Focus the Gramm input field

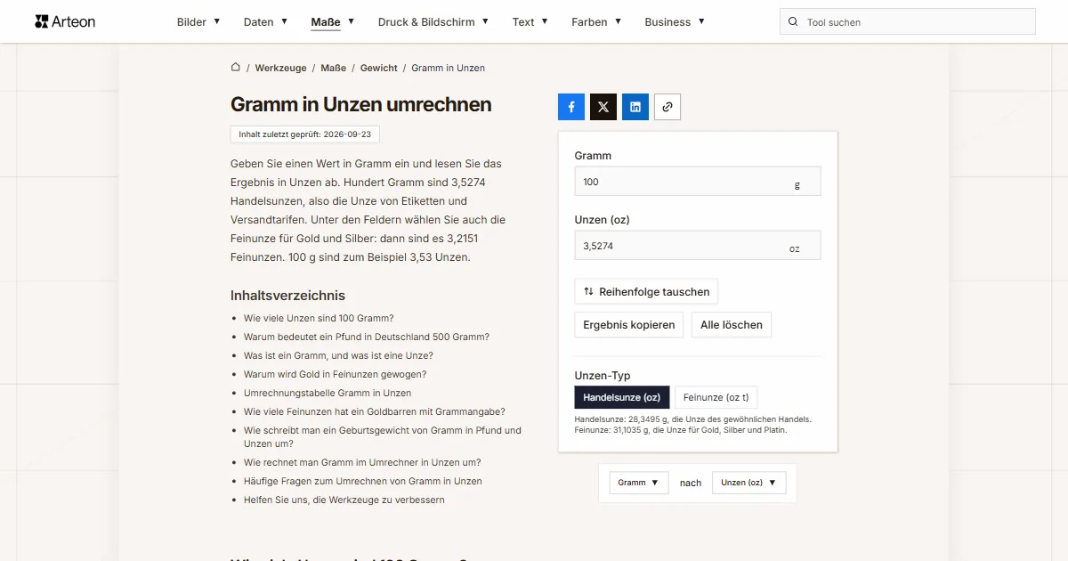[698, 182]
